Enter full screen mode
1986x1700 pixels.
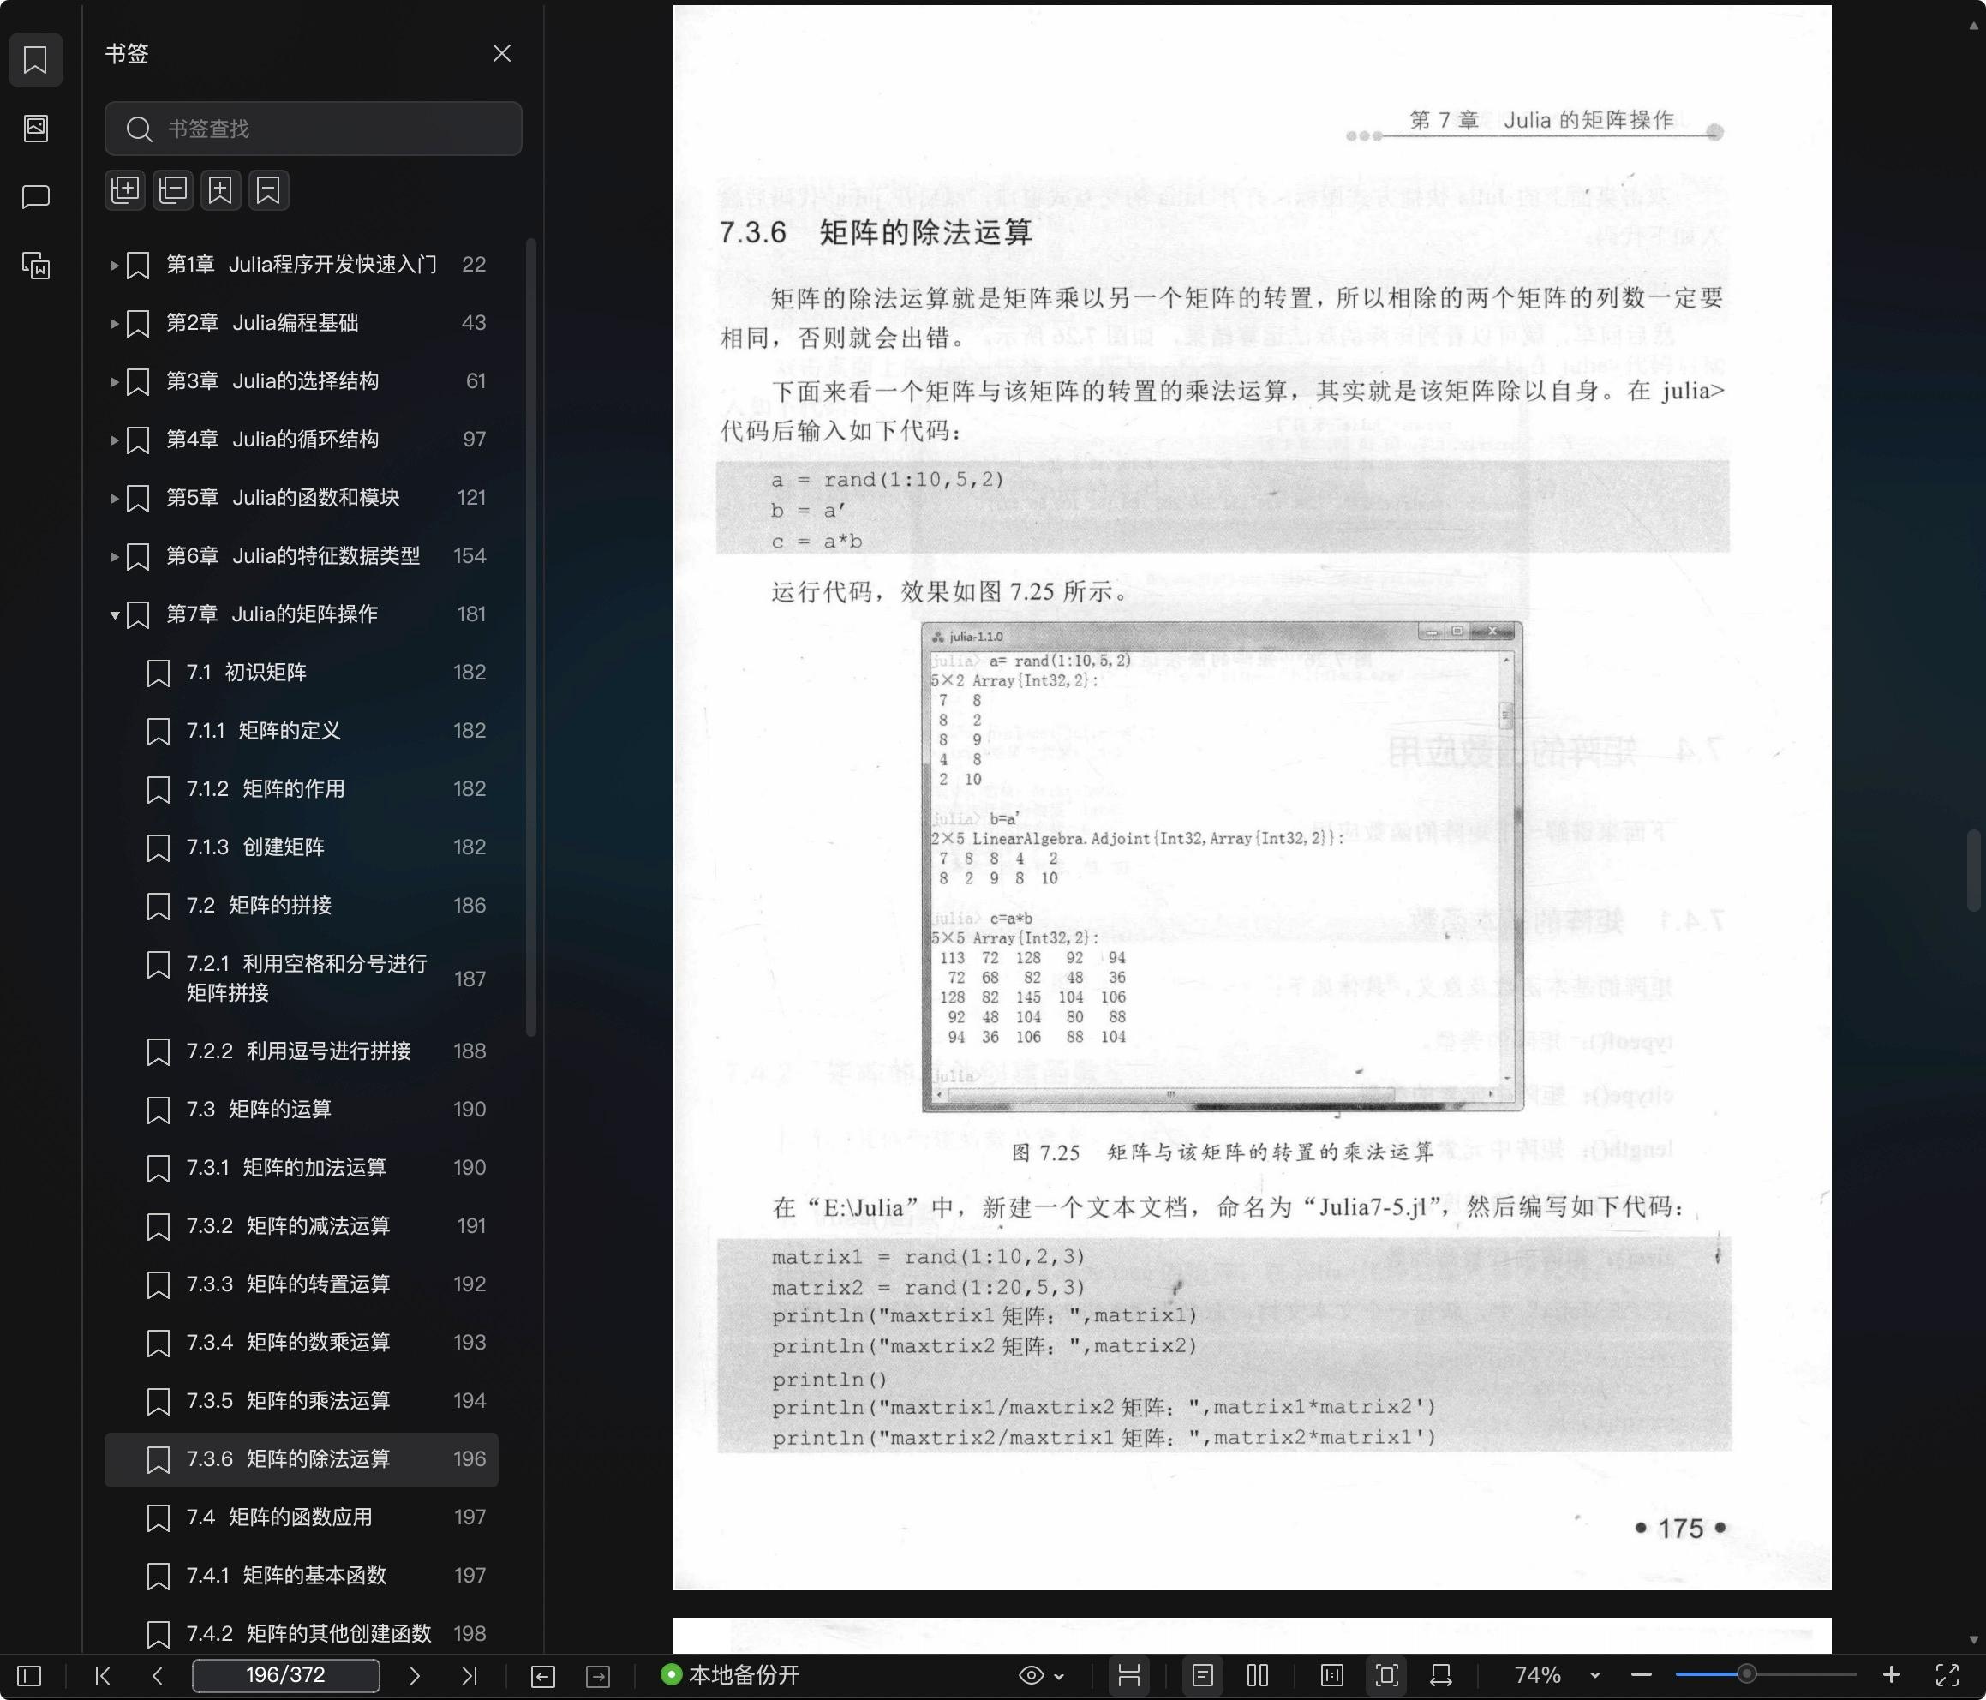point(1947,1676)
